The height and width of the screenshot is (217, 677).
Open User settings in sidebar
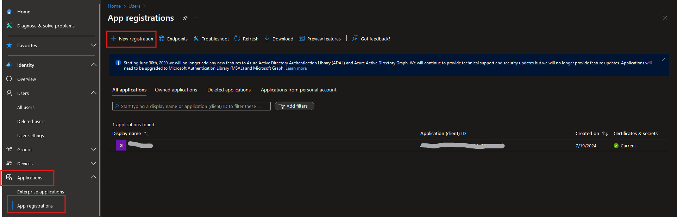(31, 135)
